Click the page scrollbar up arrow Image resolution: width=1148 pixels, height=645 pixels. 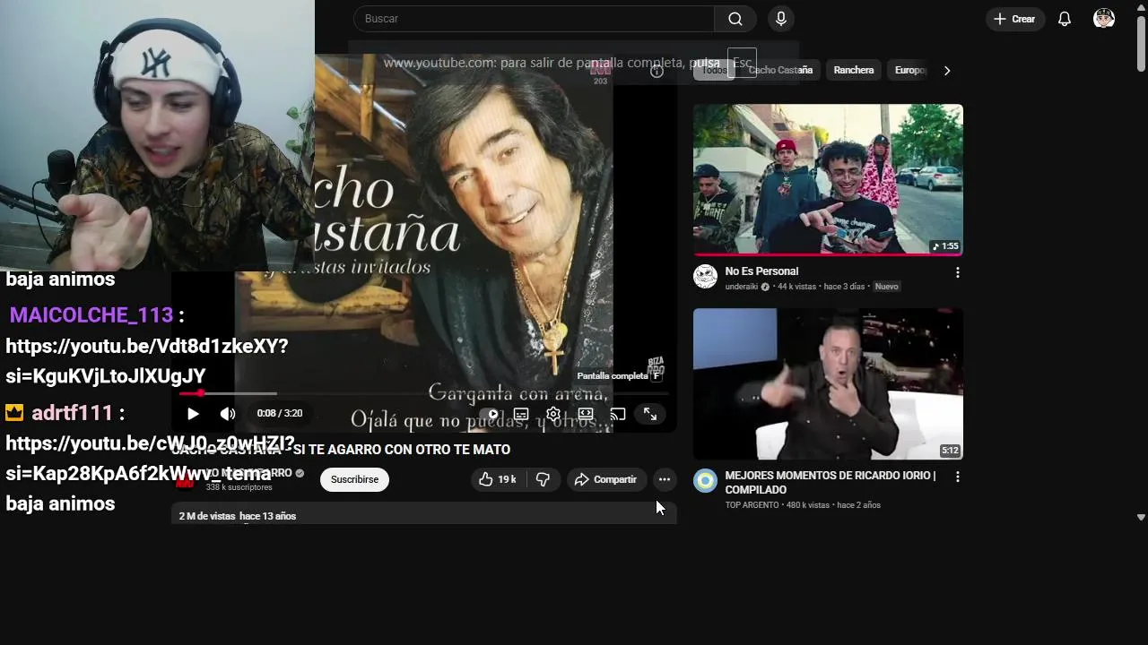point(1141,6)
